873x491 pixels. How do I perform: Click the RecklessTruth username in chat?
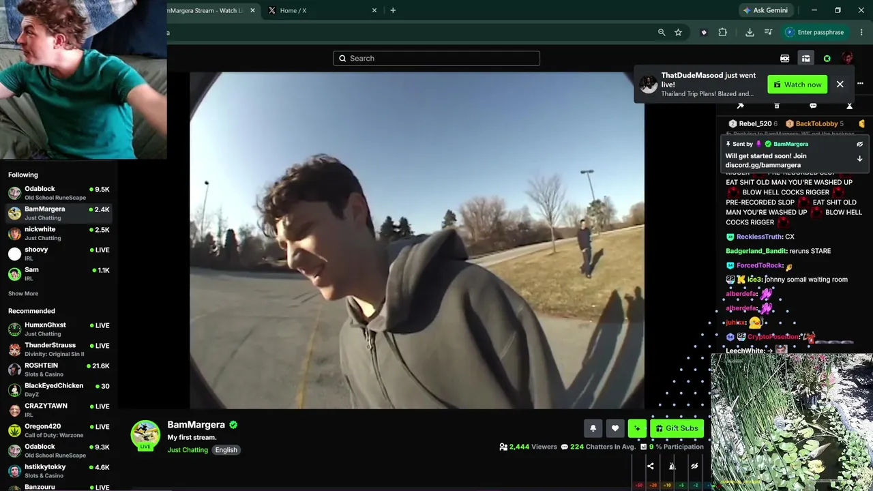pyautogui.click(x=759, y=237)
